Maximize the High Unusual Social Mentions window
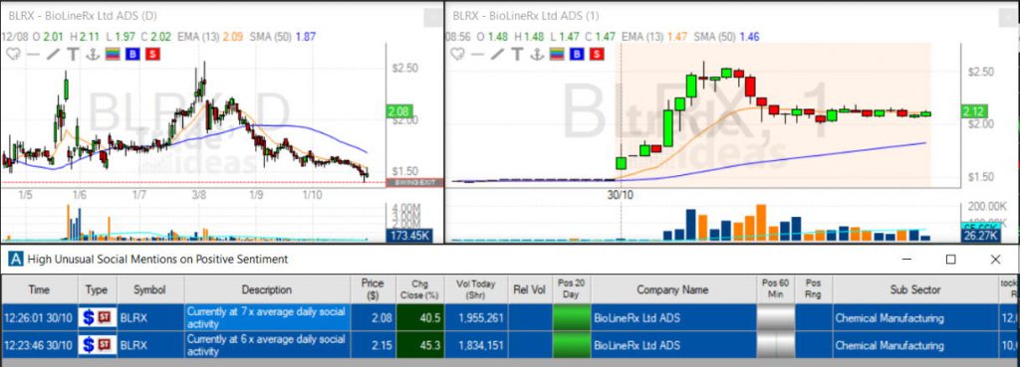This screenshot has height=367, width=1020. (x=950, y=260)
